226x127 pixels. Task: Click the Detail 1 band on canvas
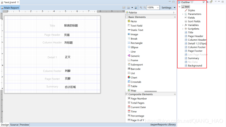(x=52, y=57)
